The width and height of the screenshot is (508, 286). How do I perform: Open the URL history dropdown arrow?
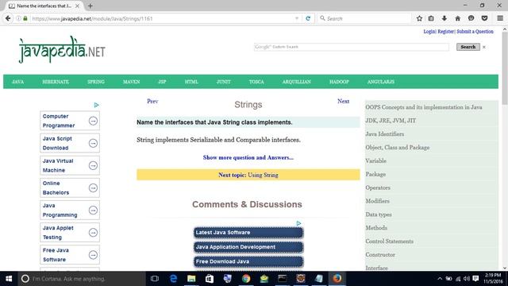pyautogui.click(x=296, y=18)
